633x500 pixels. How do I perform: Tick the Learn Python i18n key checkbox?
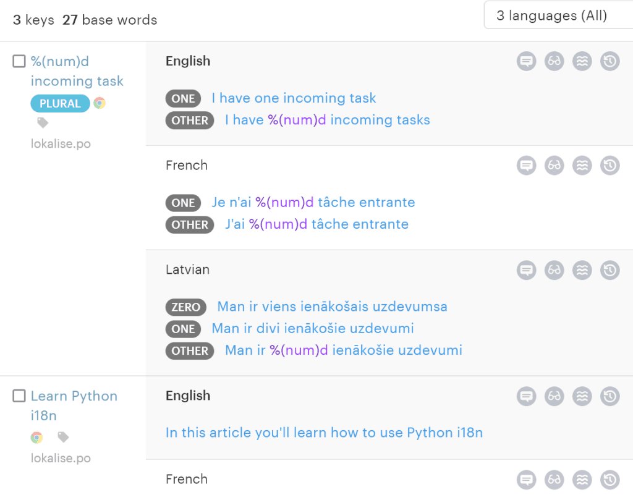pyautogui.click(x=19, y=396)
